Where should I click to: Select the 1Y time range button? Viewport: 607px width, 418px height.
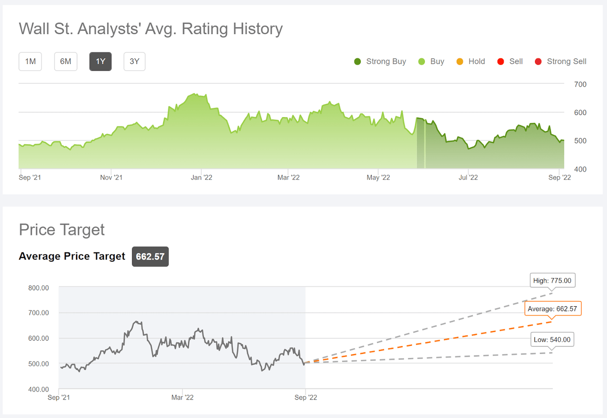pyautogui.click(x=101, y=62)
